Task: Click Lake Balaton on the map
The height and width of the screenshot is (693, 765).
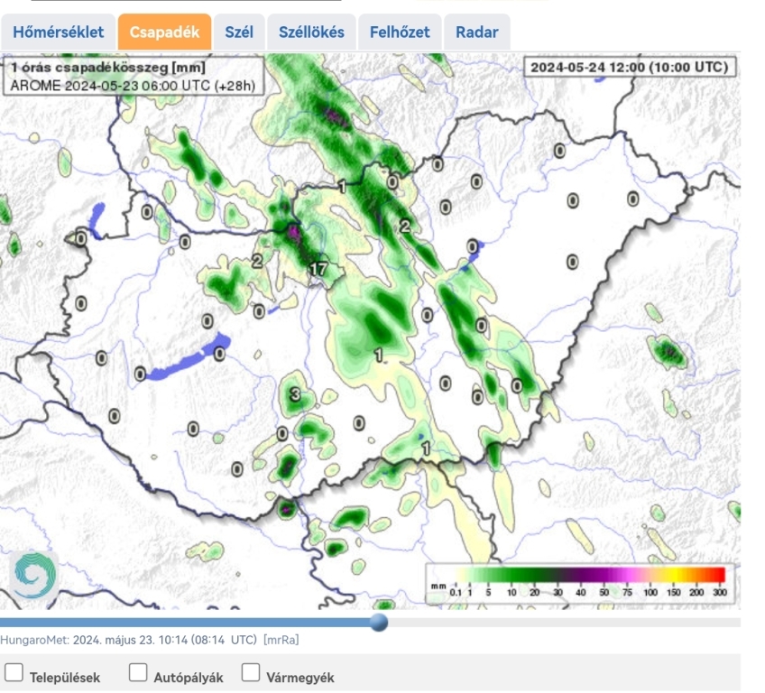Action: click(x=185, y=362)
